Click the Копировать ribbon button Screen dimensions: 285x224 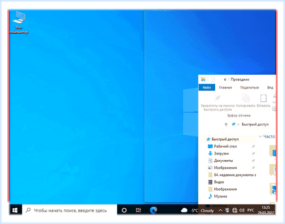point(246,101)
